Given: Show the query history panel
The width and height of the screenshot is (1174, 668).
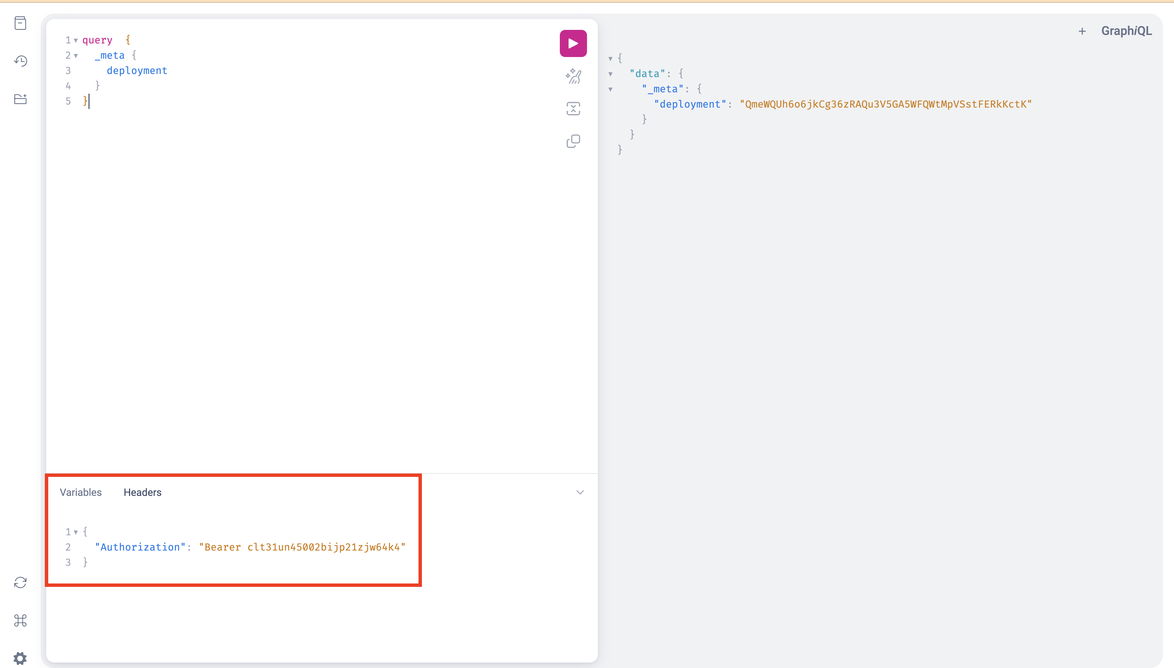Looking at the screenshot, I should pyautogui.click(x=20, y=61).
